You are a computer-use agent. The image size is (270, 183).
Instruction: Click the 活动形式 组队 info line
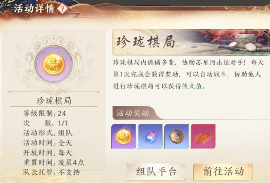48,133
